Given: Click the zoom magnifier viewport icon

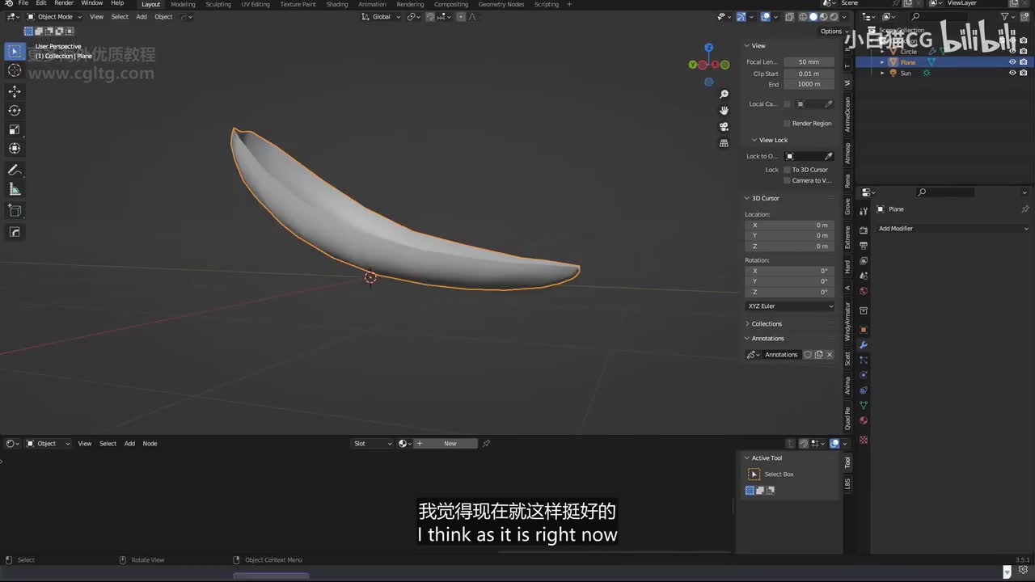Looking at the screenshot, I should [724, 95].
